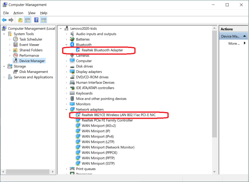The image size is (249, 182).
Task: Click the Task Scheduler clock icon
Action: 16,39
